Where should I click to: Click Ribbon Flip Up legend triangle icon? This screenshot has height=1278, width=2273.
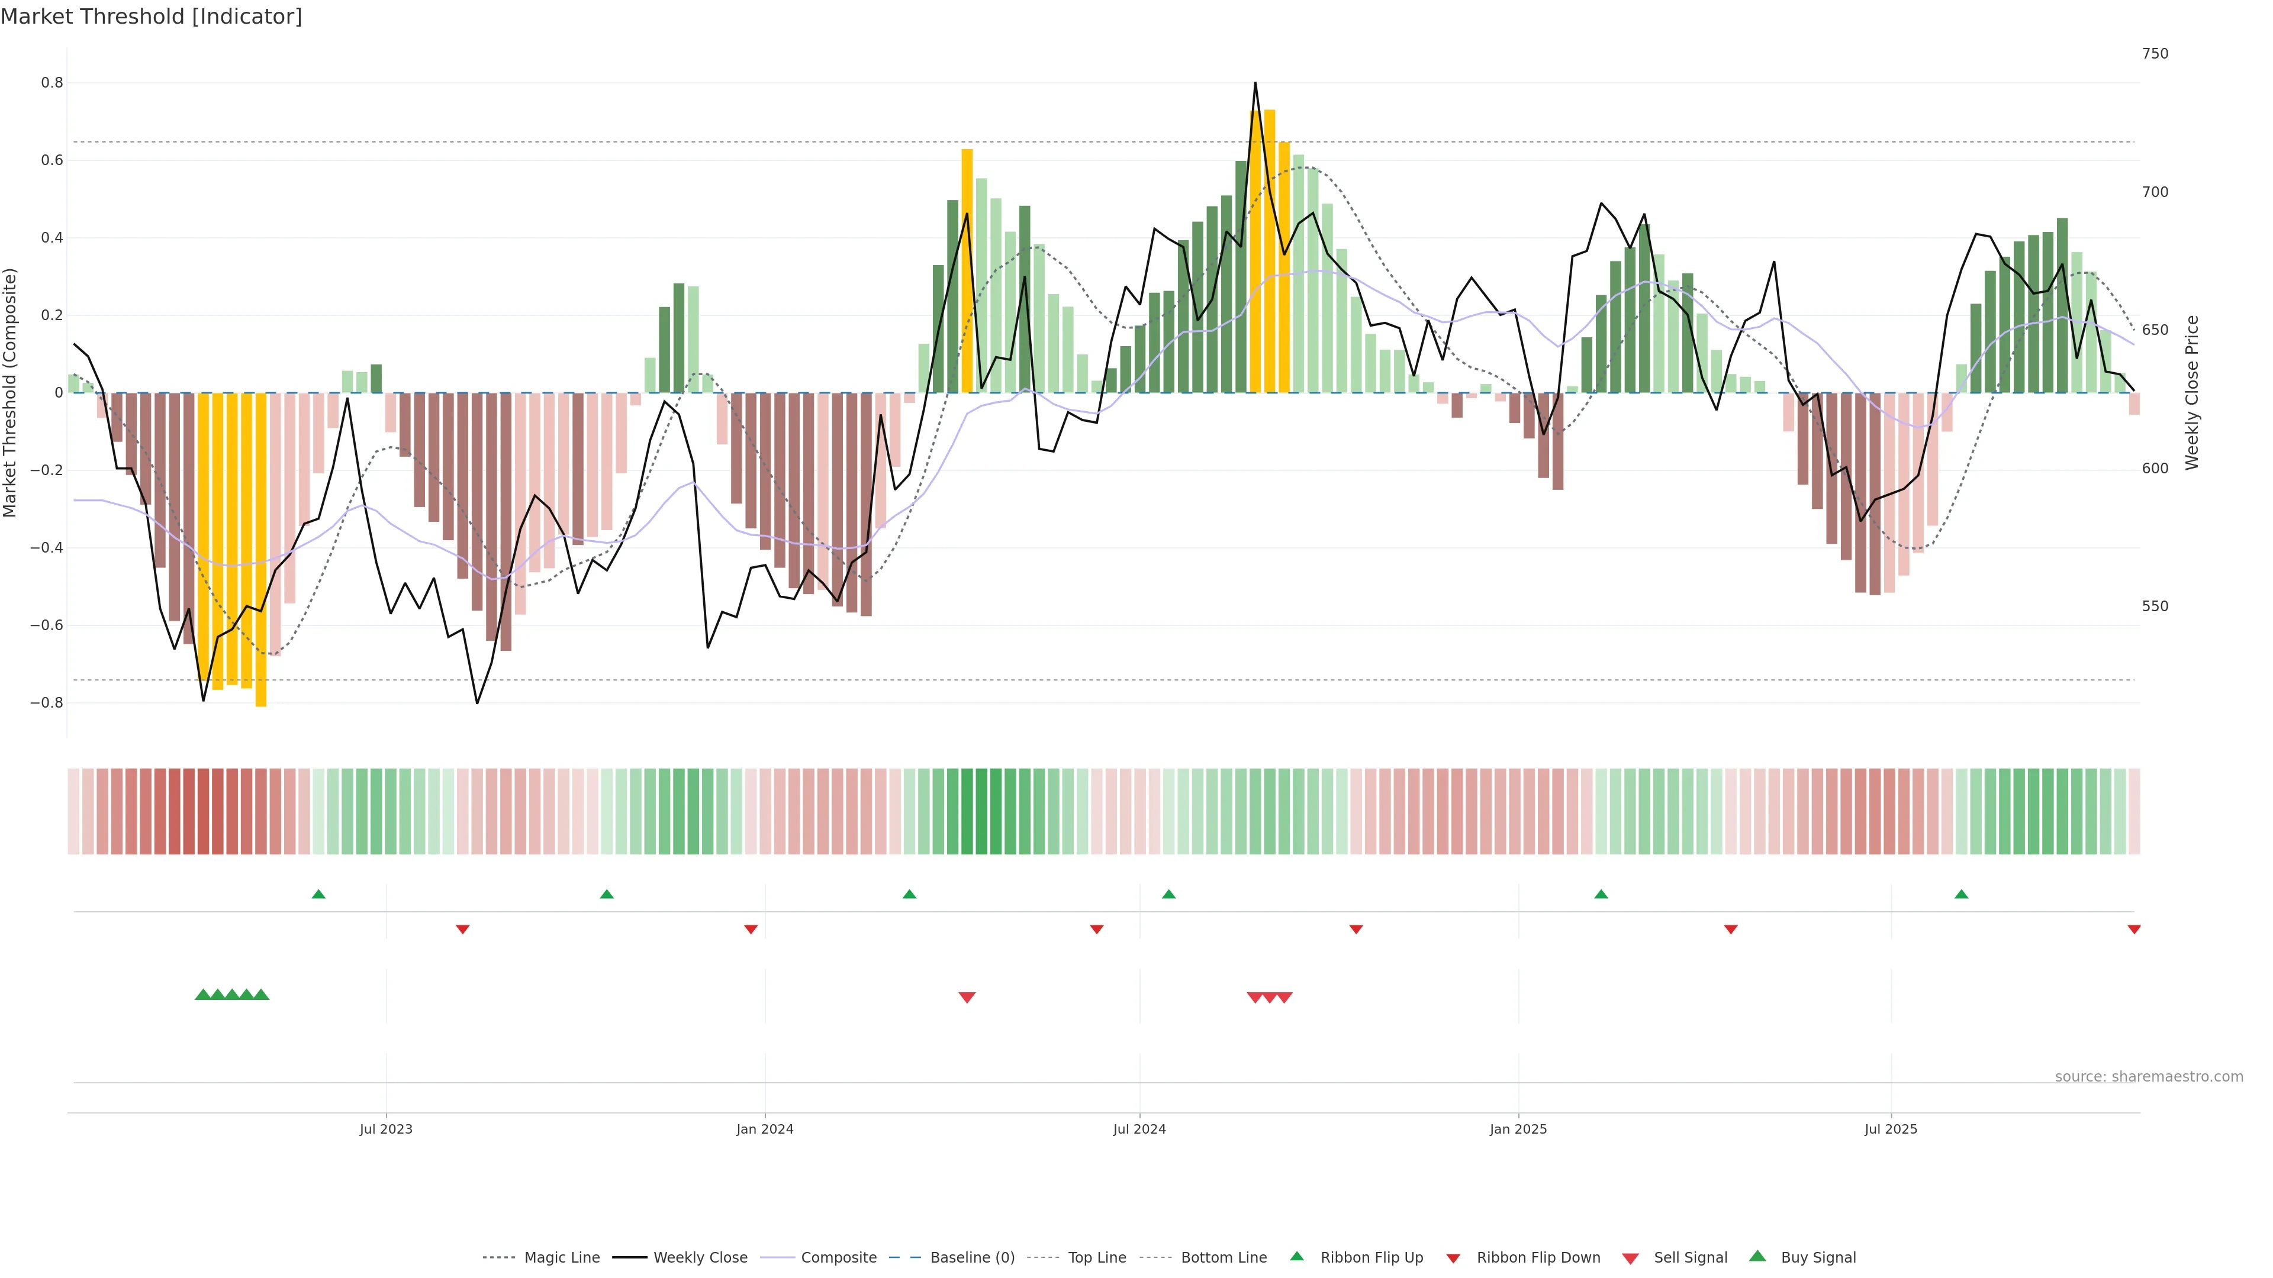(x=1296, y=1257)
